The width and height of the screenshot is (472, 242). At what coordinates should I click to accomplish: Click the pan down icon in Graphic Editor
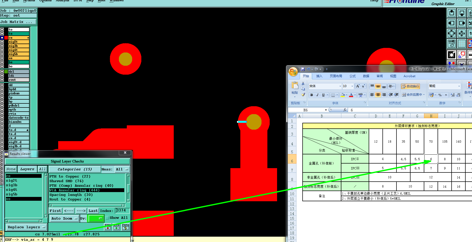[x=462, y=13]
